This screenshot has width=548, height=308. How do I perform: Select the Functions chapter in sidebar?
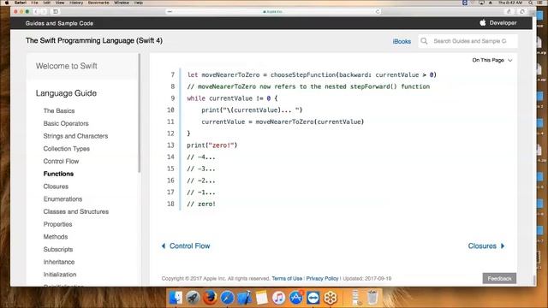(58, 174)
